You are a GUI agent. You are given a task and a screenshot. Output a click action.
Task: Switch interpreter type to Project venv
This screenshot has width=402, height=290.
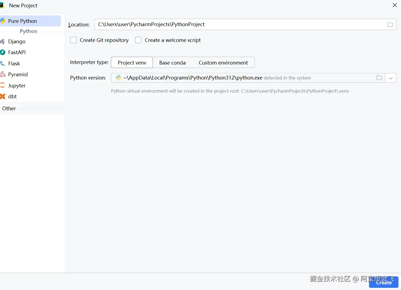pyautogui.click(x=132, y=63)
